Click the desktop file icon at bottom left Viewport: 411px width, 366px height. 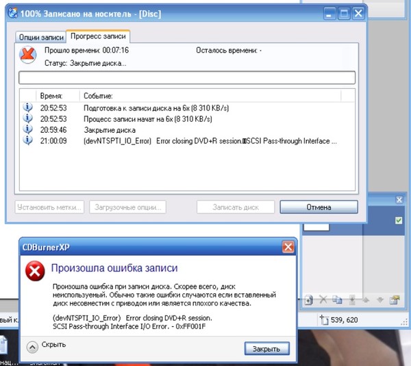click(3, 344)
